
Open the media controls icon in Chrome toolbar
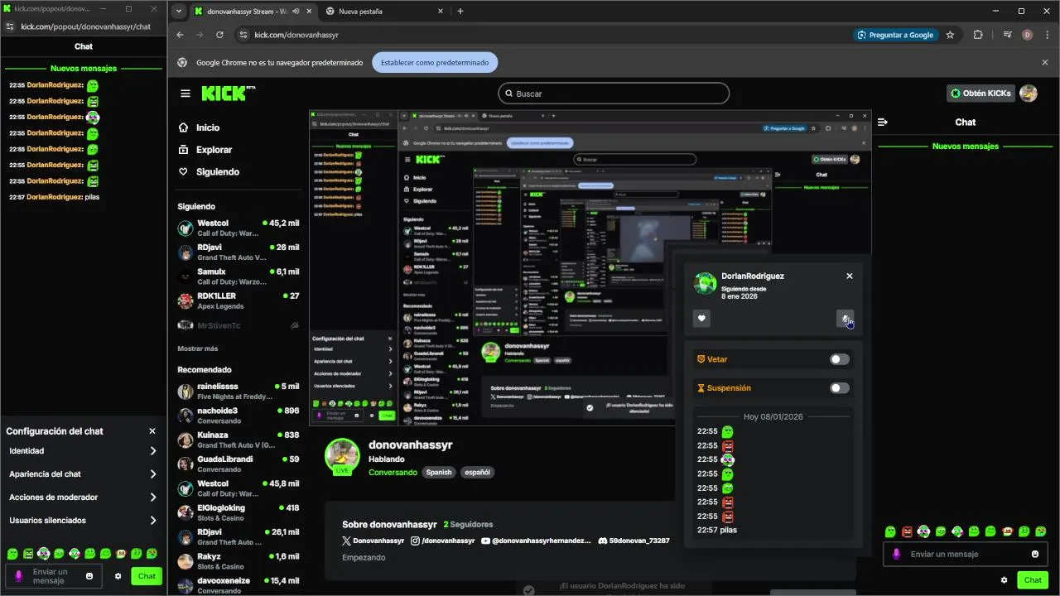pos(1007,35)
